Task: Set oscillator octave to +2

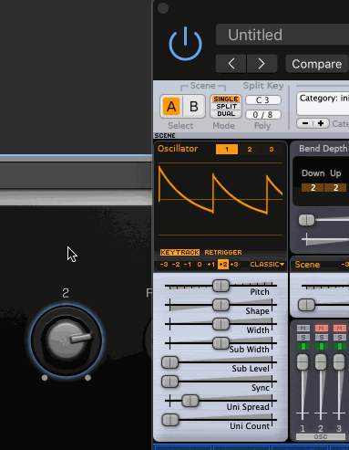Action: (223, 265)
